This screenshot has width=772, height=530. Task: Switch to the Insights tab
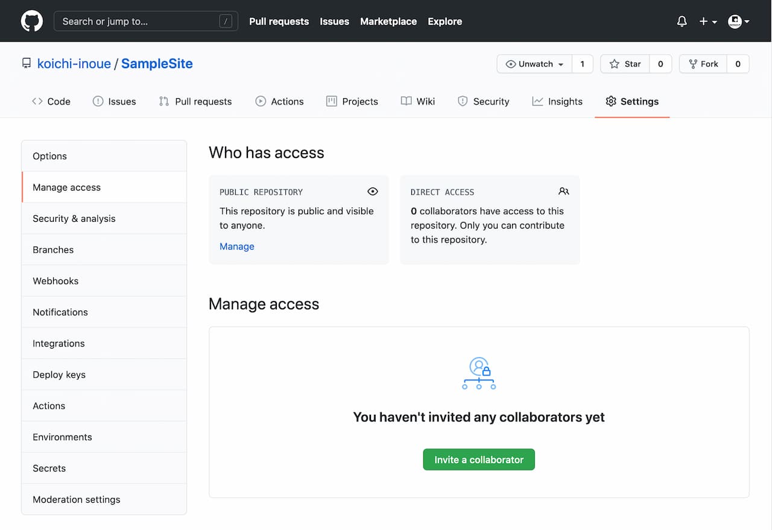pyautogui.click(x=557, y=101)
